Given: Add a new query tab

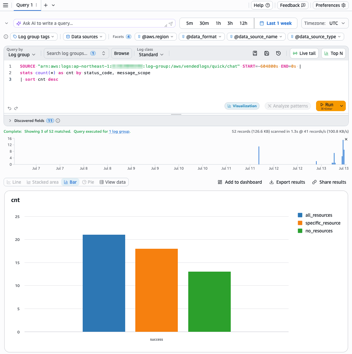Looking at the screenshot, I should click(x=46, y=5).
